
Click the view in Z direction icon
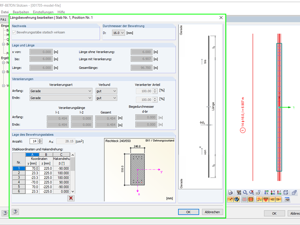[x=279, y=193]
